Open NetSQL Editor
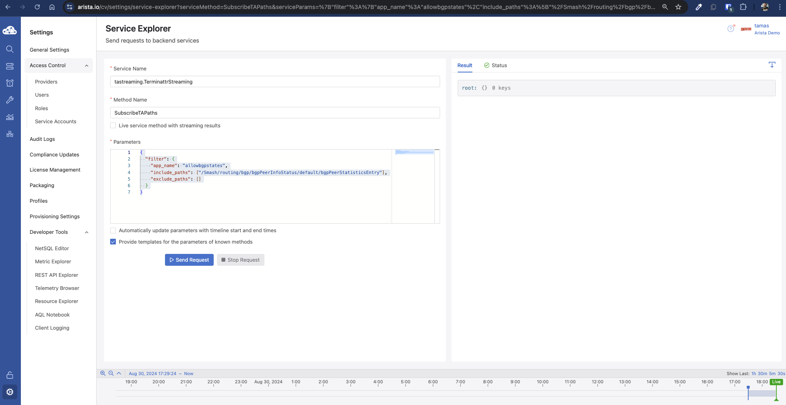 [52, 249]
